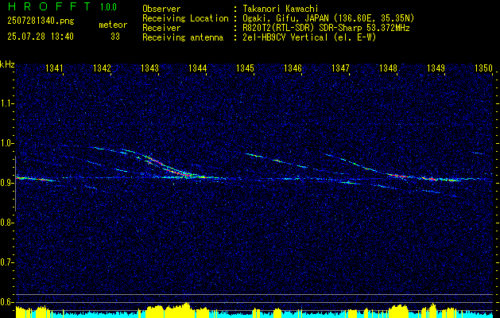500x318 pixels.
Task: Click the meteor count value 33
Action: (x=115, y=37)
